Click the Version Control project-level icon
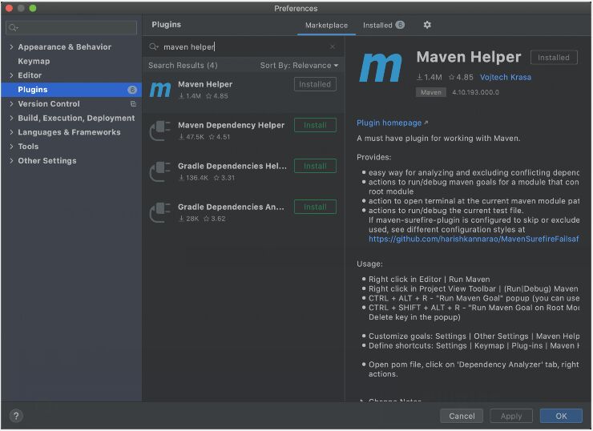 (x=133, y=103)
